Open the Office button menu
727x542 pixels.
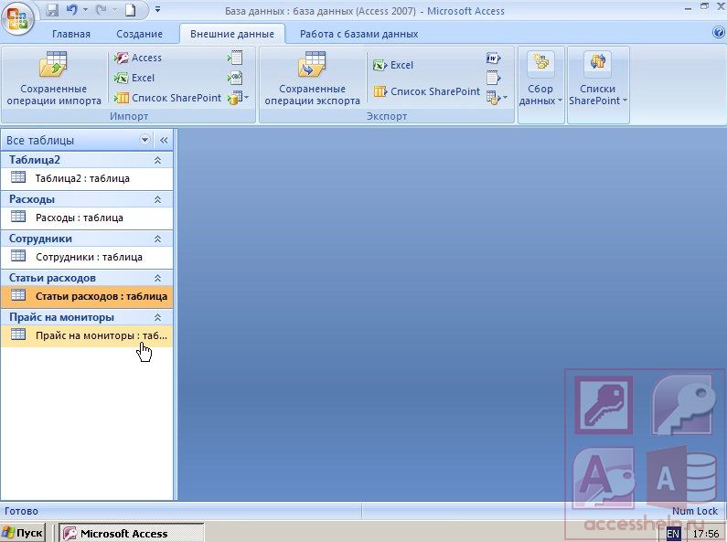[x=17, y=19]
